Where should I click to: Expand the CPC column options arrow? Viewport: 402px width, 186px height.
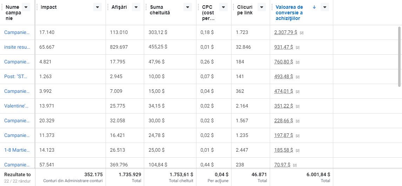tap(223, 7)
